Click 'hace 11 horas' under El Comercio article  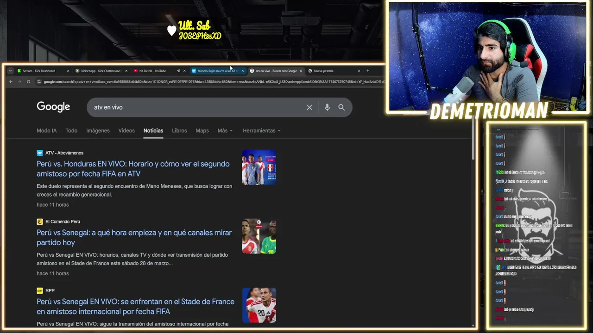pos(53,273)
